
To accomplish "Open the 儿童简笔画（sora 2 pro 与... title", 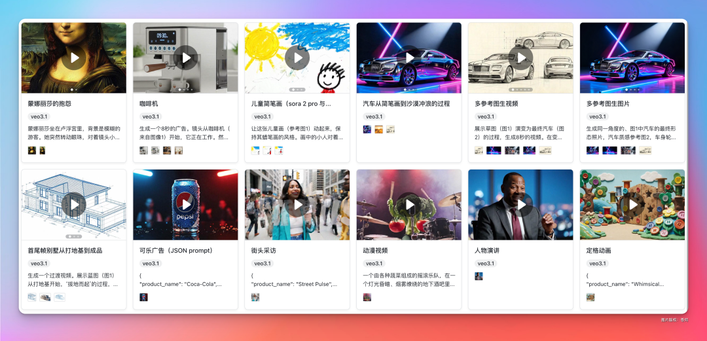I will (291, 104).
